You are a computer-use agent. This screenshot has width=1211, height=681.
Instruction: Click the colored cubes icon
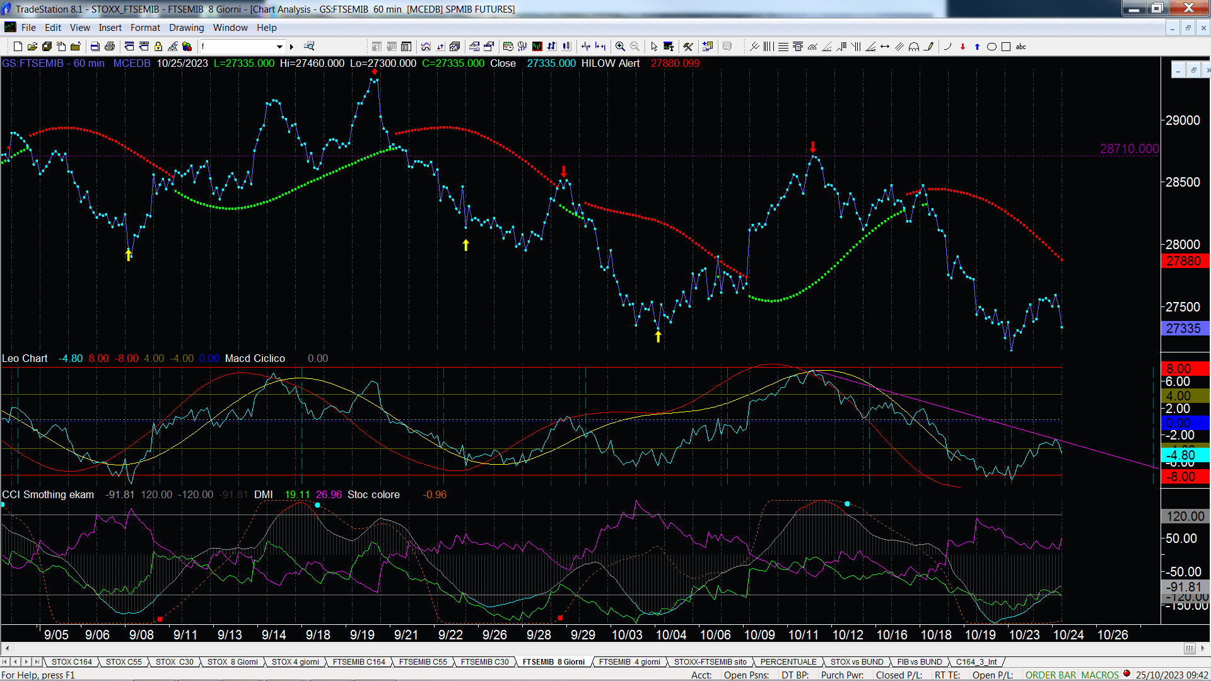point(187,47)
